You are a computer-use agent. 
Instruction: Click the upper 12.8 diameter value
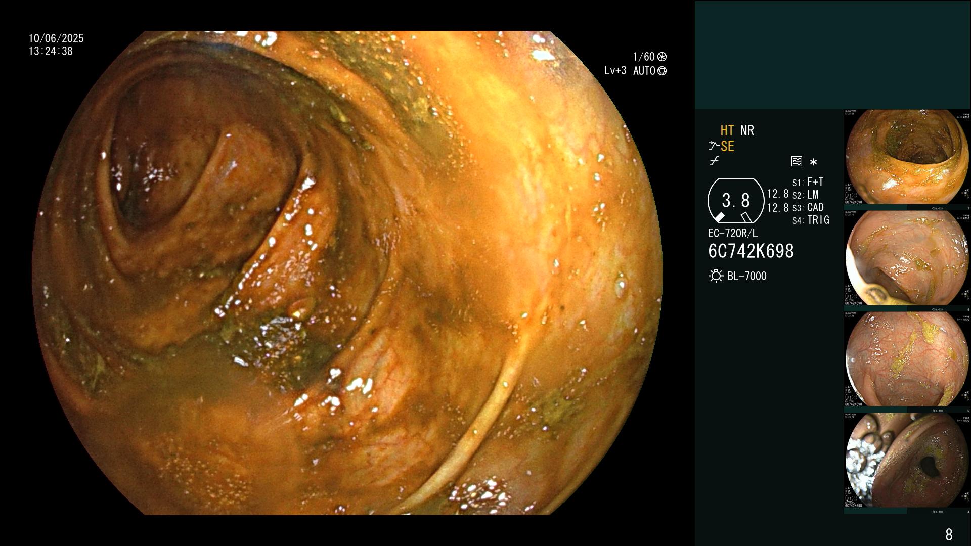click(778, 194)
